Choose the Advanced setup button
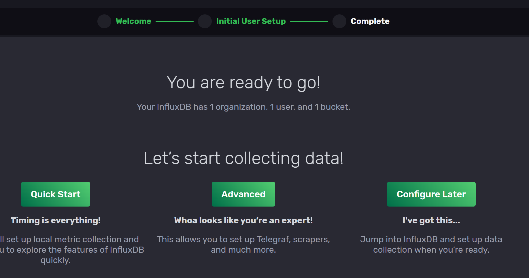Viewport: 529px width, 278px height. coord(243,194)
